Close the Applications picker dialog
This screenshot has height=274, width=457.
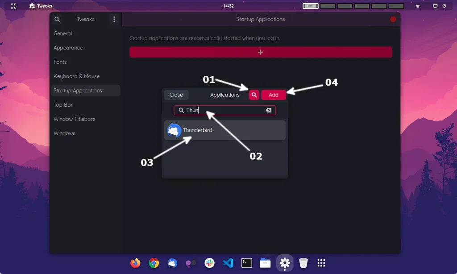click(176, 95)
